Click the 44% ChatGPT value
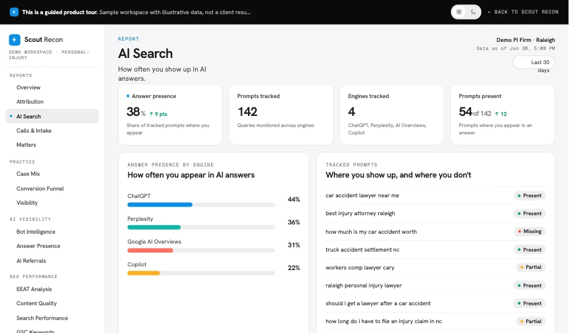570x333 pixels. pyautogui.click(x=294, y=200)
